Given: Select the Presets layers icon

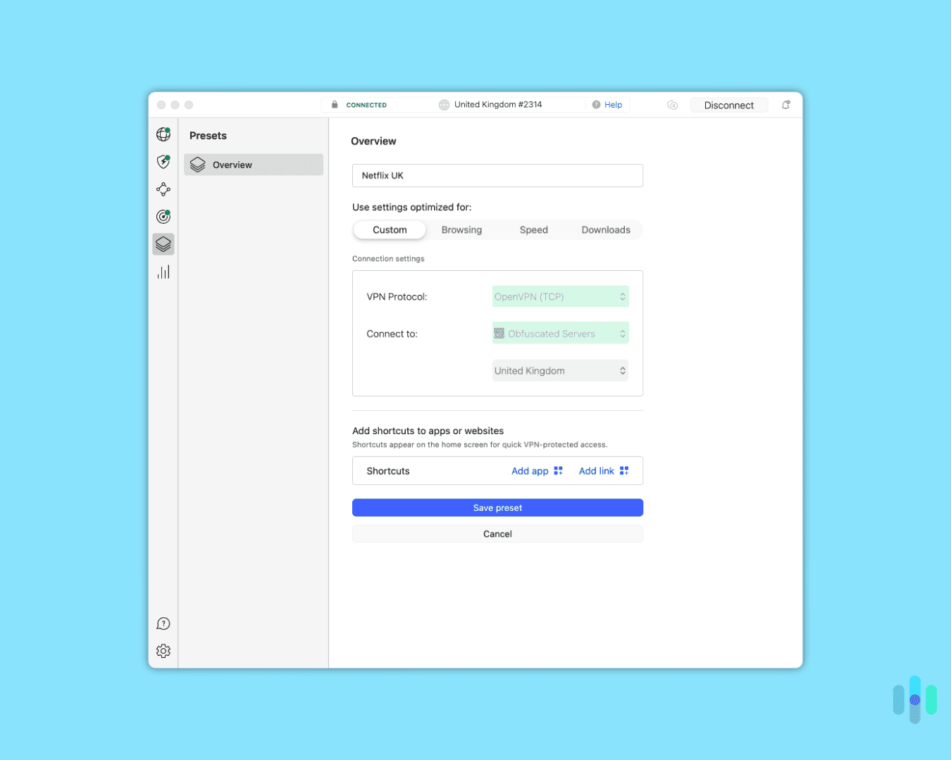Looking at the screenshot, I should pos(163,244).
